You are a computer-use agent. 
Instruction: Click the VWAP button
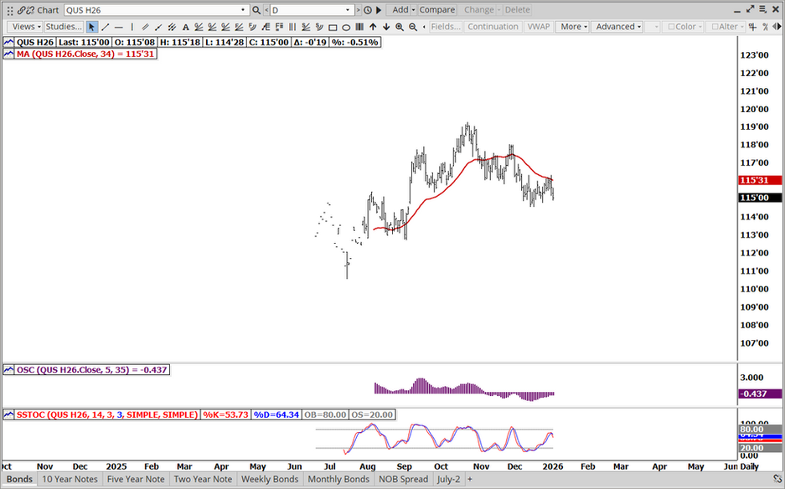539,27
